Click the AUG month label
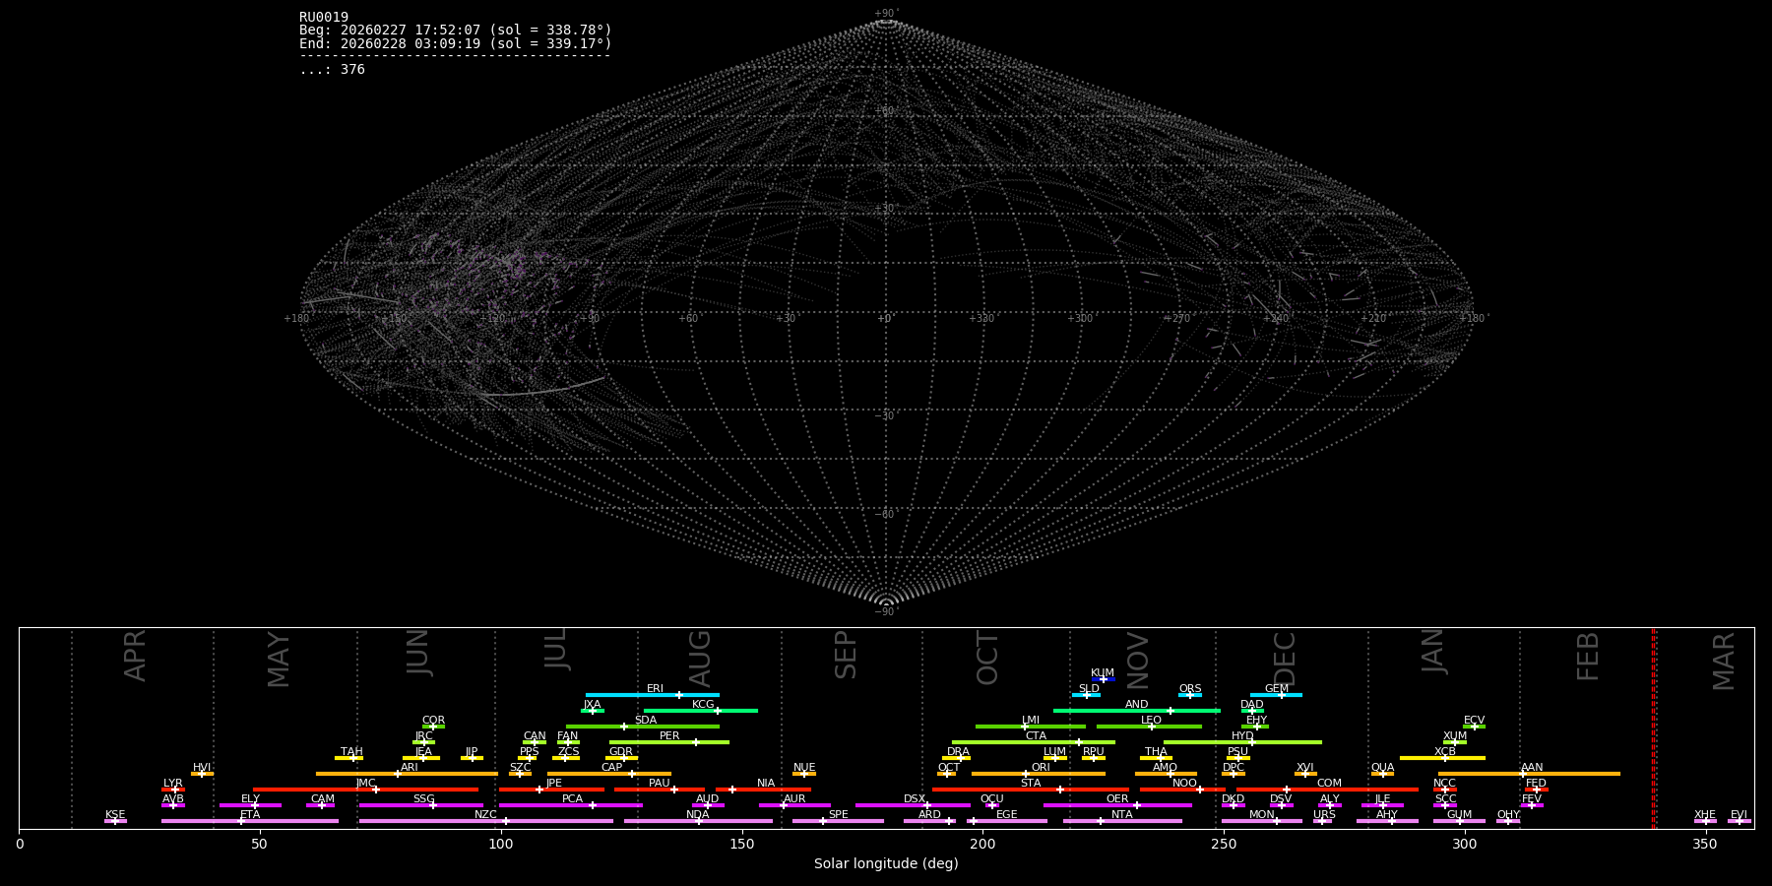 (x=700, y=659)
